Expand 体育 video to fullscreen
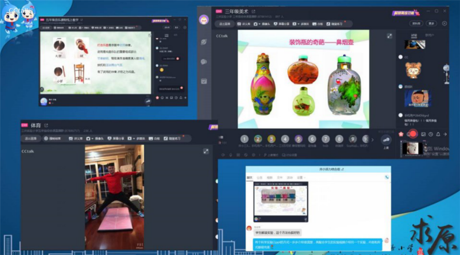The width and height of the screenshot is (460, 255). [206, 151]
